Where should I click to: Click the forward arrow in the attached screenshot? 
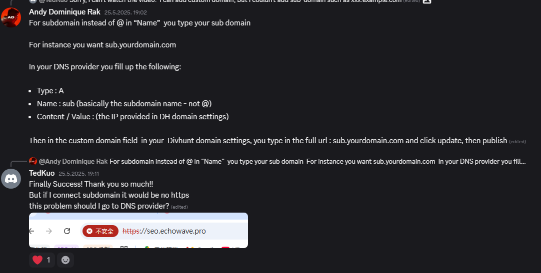[x=49, y=231]
